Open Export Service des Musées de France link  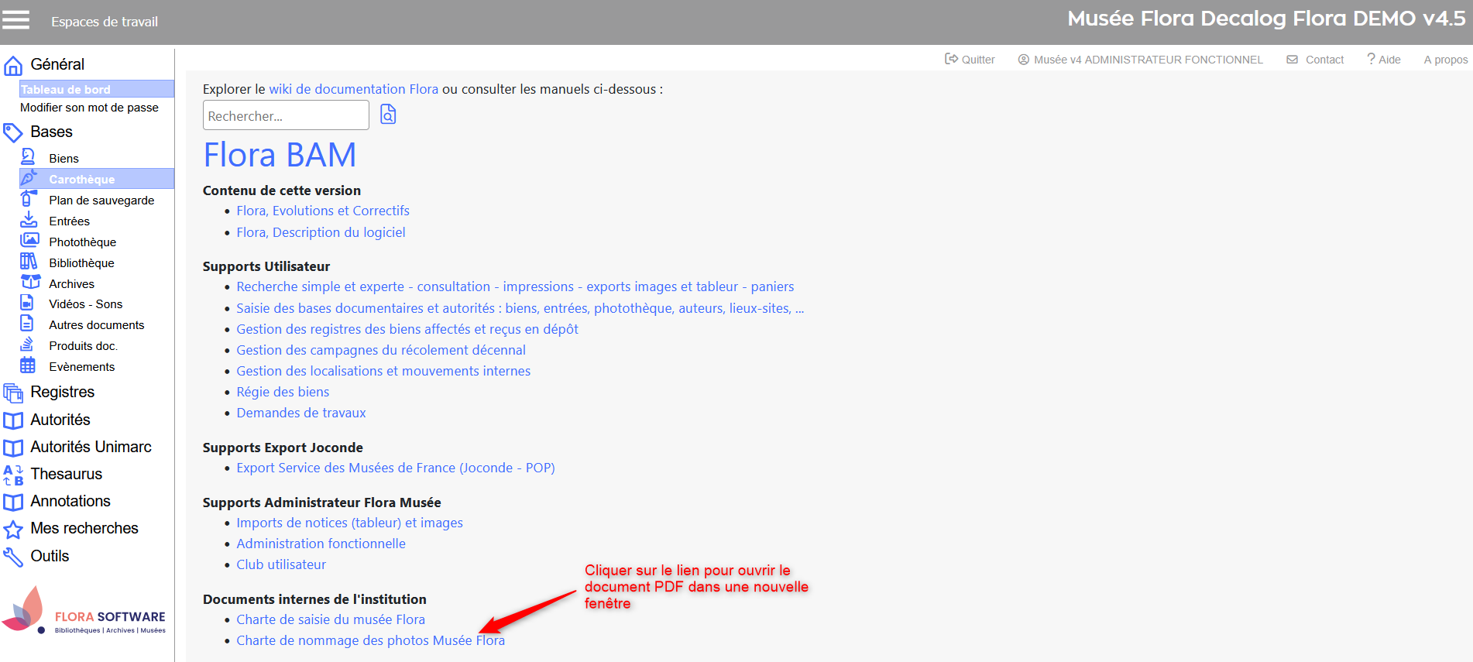tap(395, 468)
